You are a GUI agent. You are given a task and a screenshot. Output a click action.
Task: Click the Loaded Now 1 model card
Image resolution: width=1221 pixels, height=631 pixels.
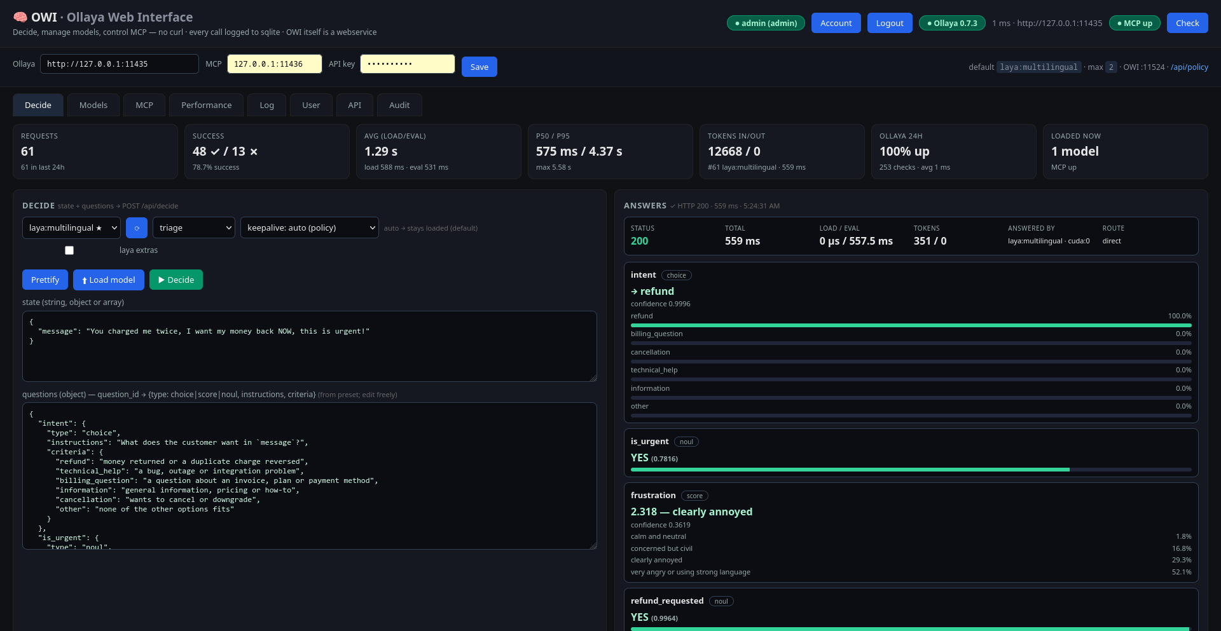pos(1126,151)
